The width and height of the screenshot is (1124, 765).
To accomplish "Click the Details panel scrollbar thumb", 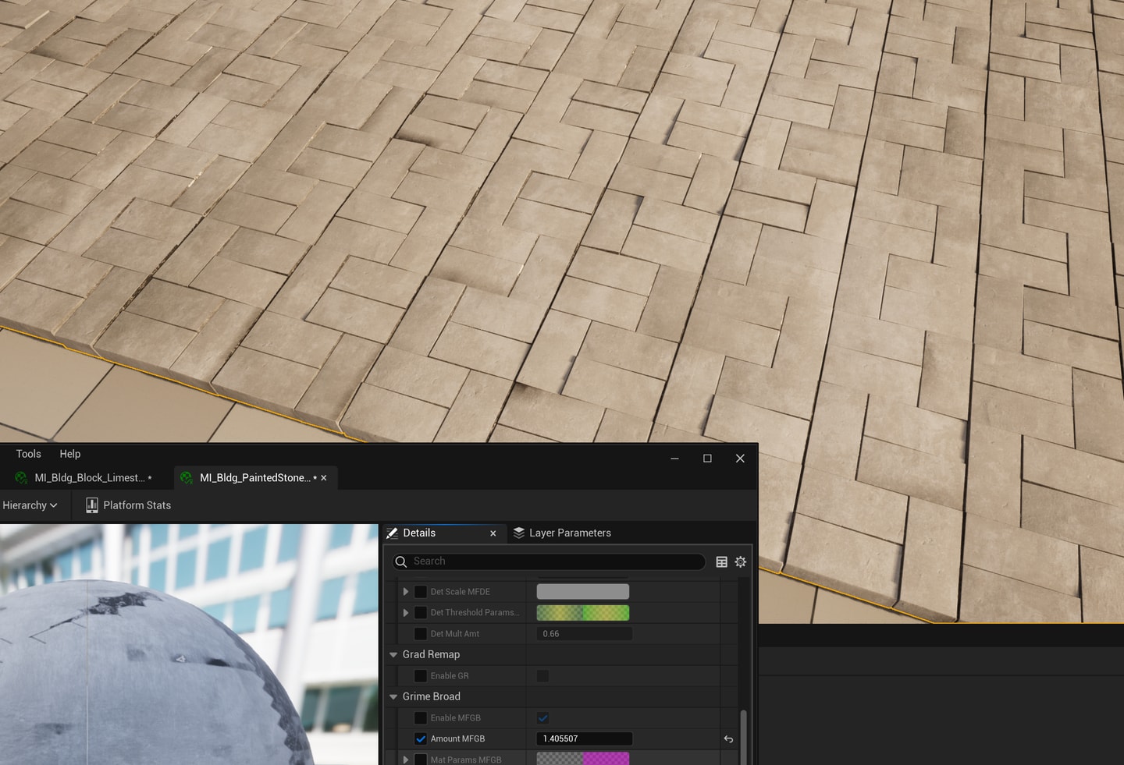I will pyautogui.click(x=744, y=737).
